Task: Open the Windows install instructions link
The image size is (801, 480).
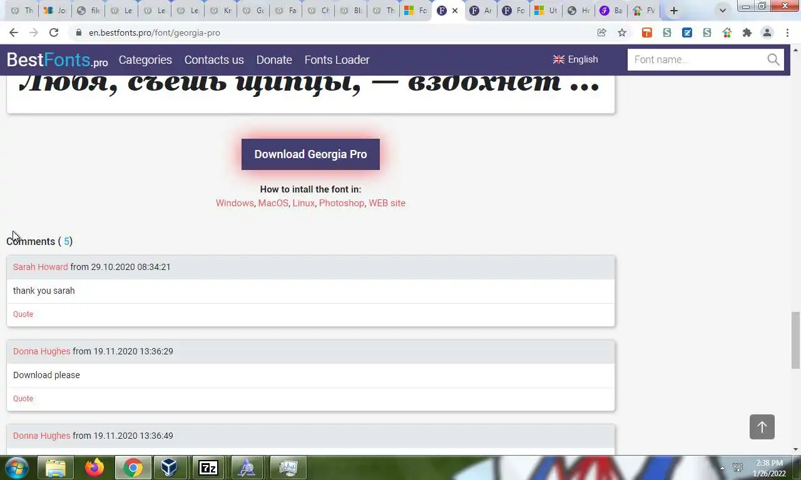Action: (x=235, y=203)
